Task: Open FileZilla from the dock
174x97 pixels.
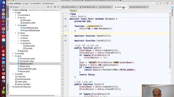Action: tap(3, 51)
